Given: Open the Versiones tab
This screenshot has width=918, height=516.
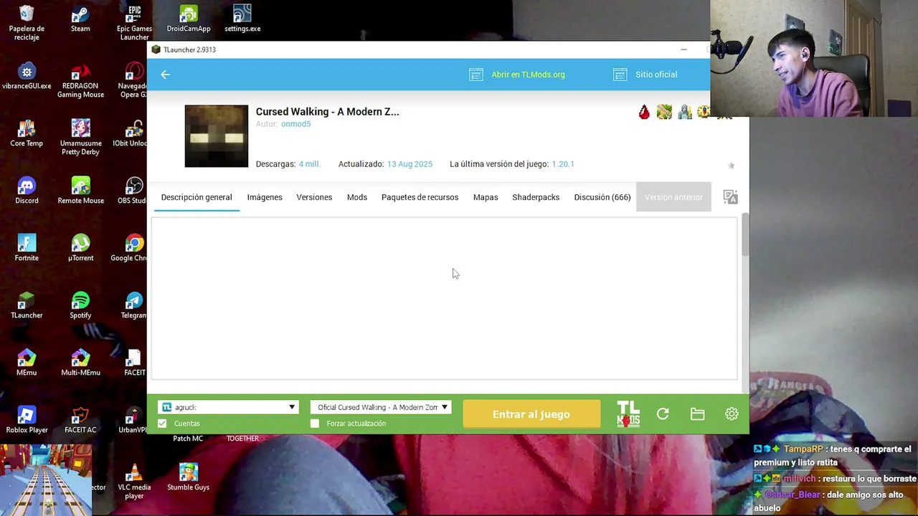Looking at the screenshot, I should 314,197.
